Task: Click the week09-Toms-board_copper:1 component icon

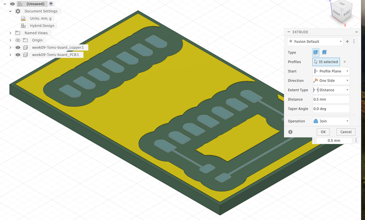Action: coord(26,47)
